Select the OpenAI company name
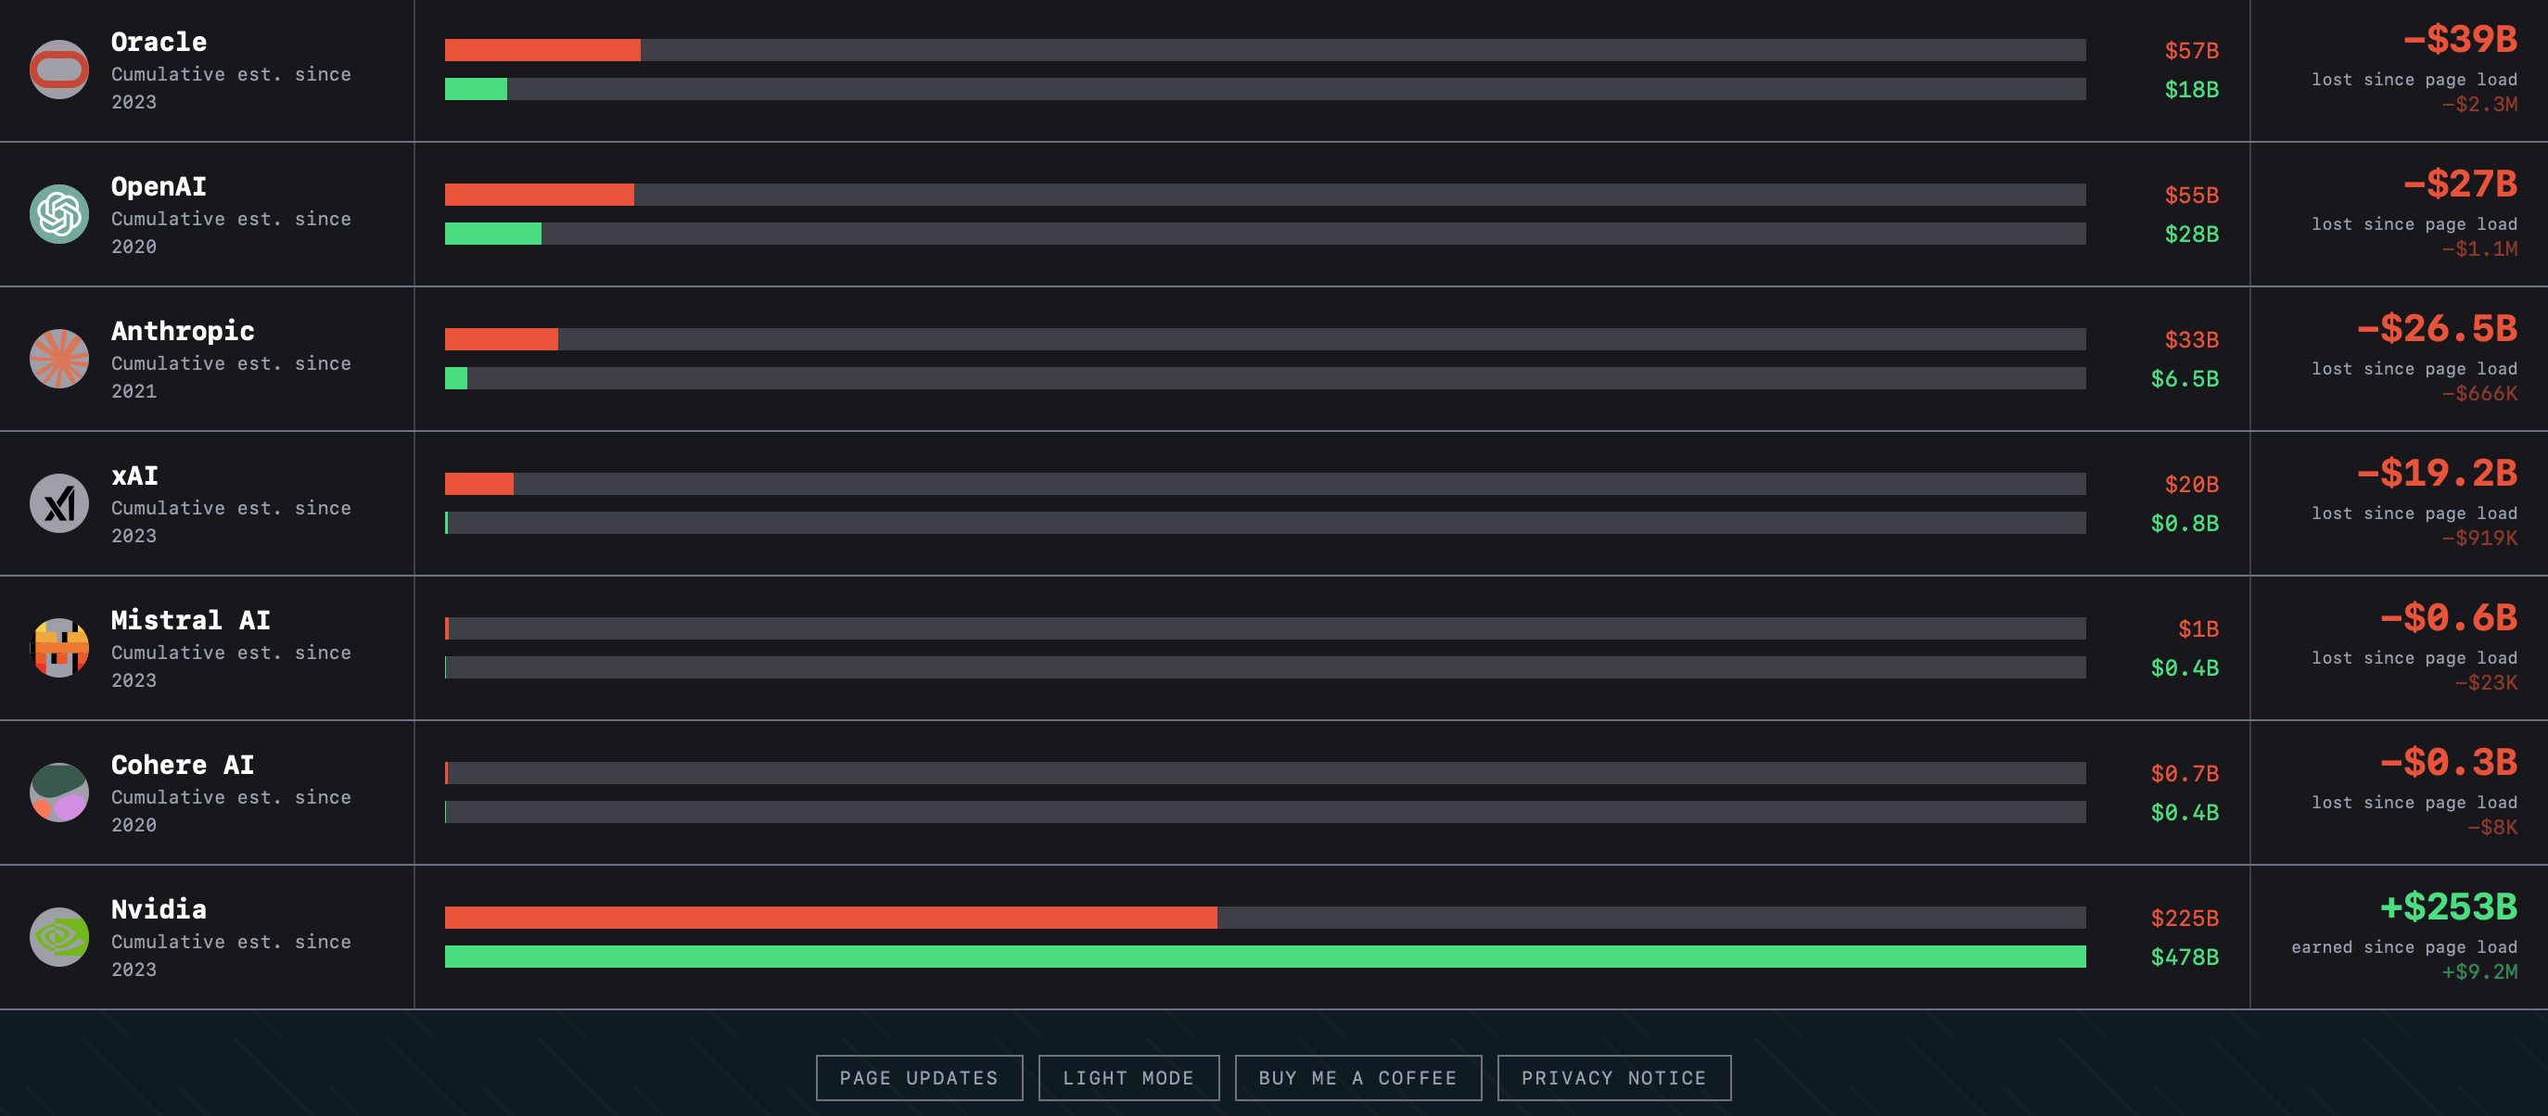 click(159, 185)
